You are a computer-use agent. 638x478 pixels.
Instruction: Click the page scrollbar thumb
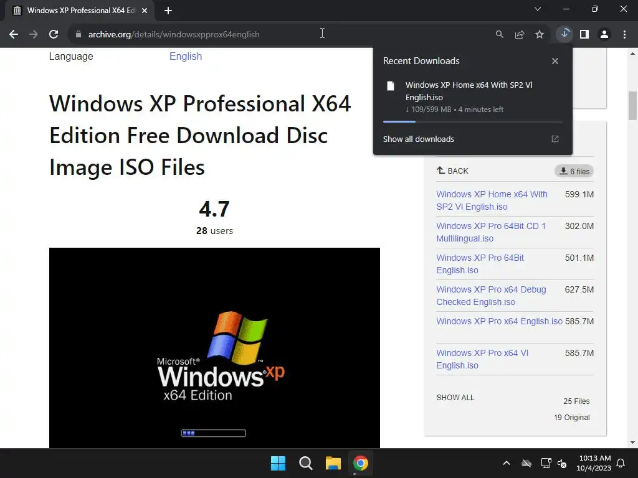632,106
